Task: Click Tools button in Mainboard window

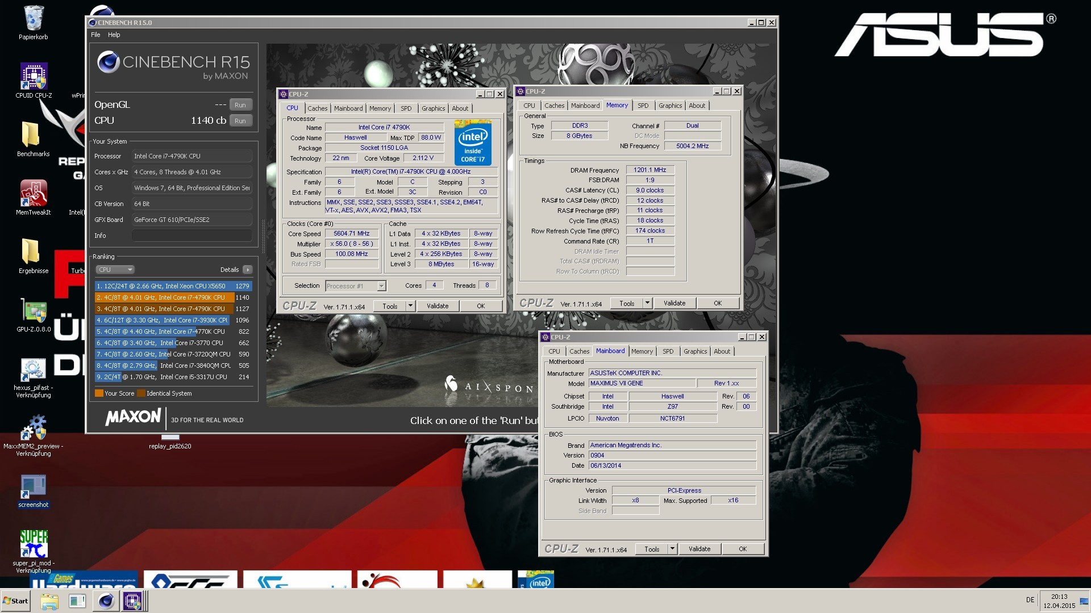Action: [652, 549]
